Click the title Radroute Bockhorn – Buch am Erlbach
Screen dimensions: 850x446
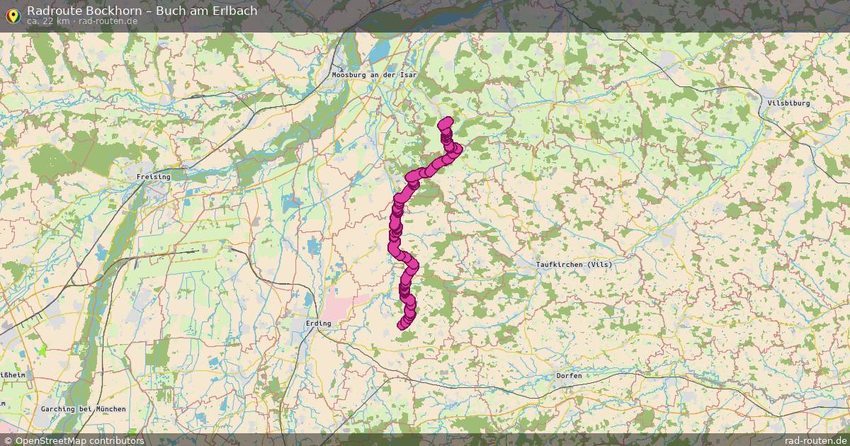142,11
